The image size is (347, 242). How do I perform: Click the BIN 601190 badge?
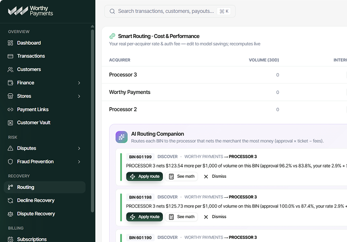tap(140, 238)
